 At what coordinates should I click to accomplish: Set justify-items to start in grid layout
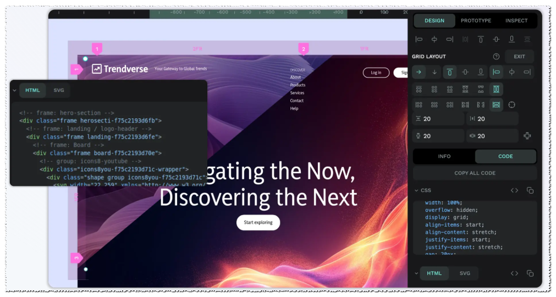point(496,72)
